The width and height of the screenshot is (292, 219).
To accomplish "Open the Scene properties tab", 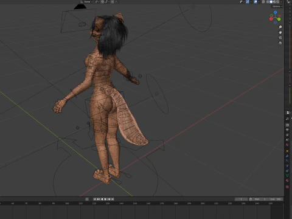I will [x=287, y=140].
